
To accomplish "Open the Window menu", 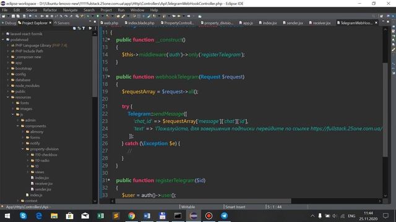I will (x=137, y=10).
